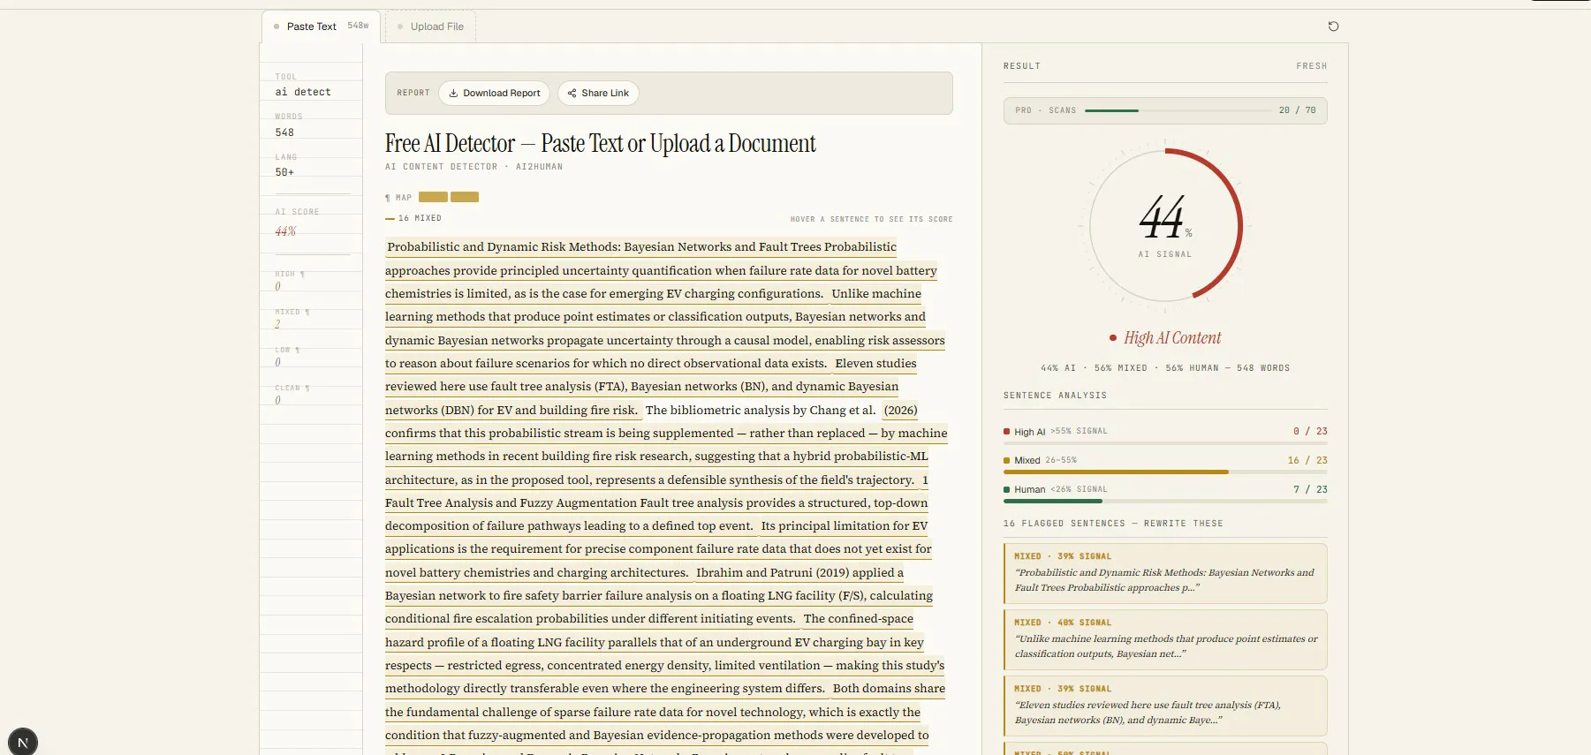
Task: Click the Download Report button
Action: pyautogui.click(x=494, y=93)
